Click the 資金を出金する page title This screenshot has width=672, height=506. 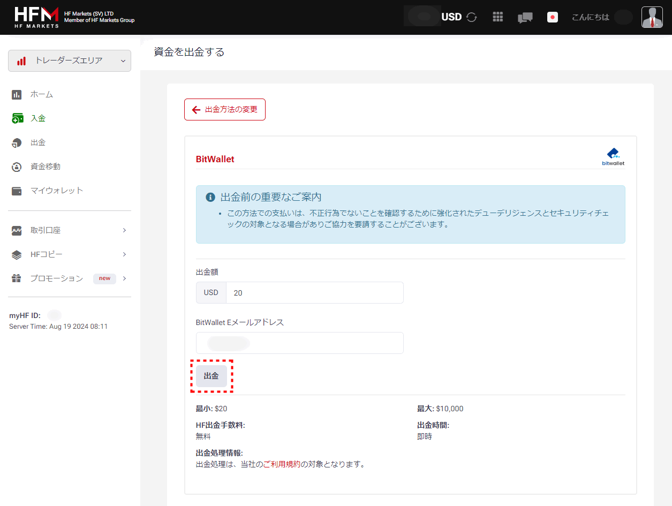189,52
